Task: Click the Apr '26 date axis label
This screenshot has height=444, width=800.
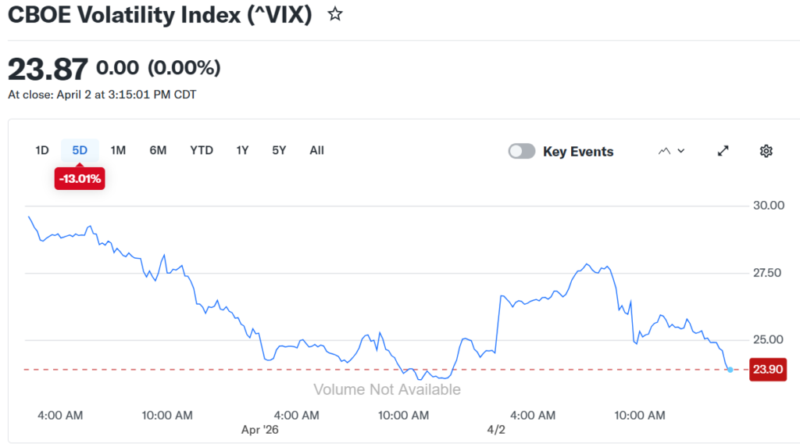Action: click(259, 430)
